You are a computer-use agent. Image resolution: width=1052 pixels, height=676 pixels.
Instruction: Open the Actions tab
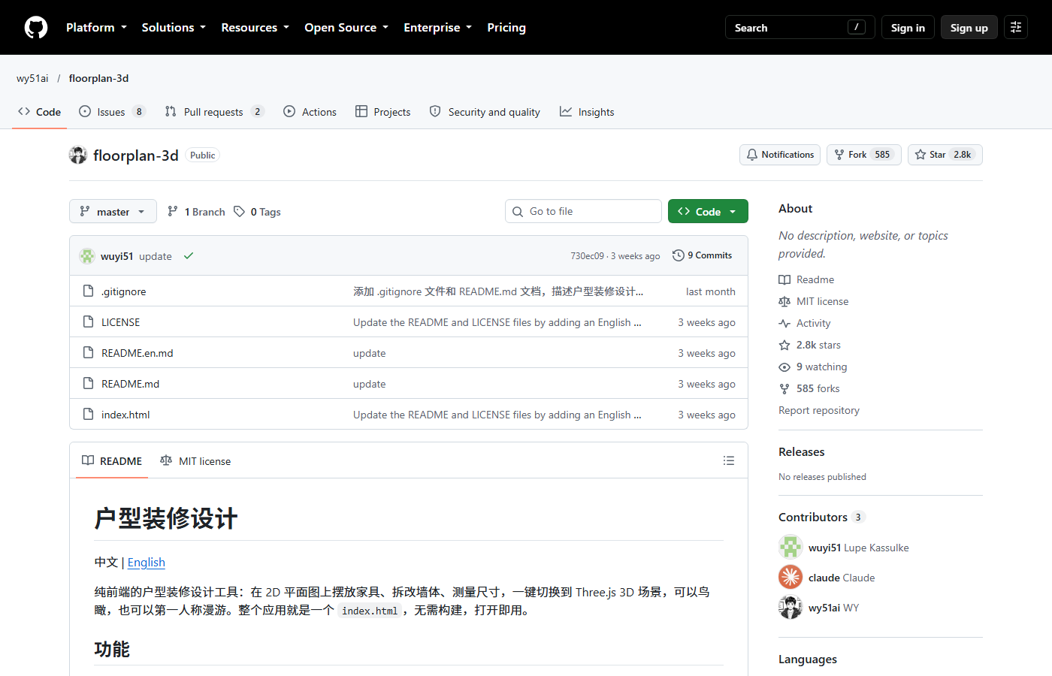click(310, 112)
